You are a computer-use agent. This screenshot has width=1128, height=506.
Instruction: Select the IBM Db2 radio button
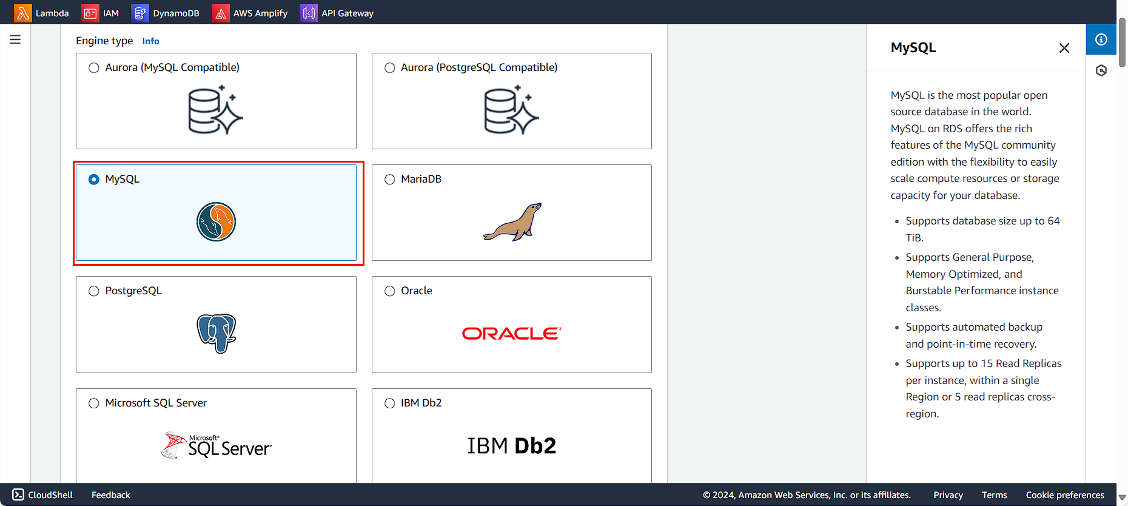[x=390, y=403]
